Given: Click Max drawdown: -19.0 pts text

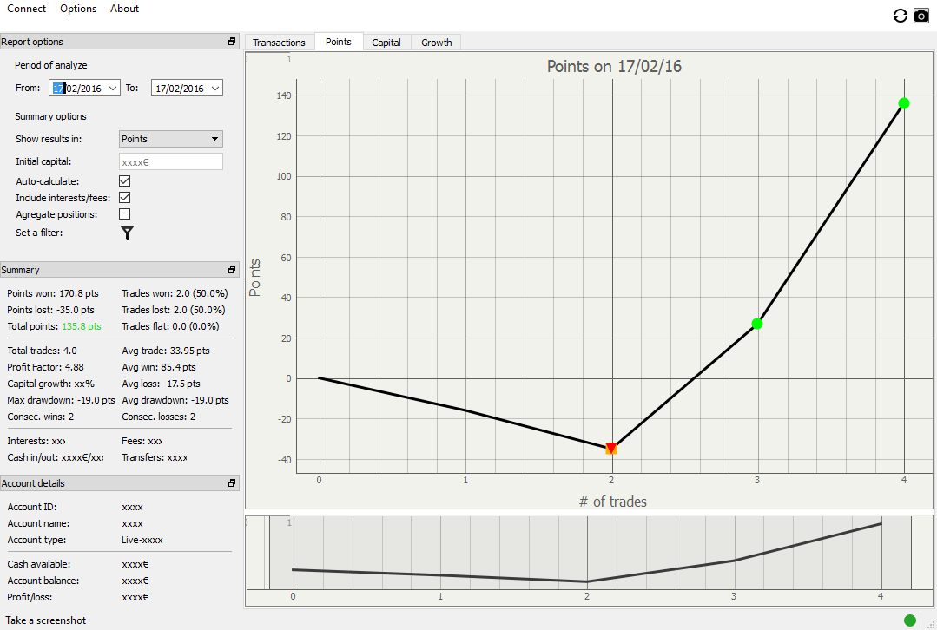Looking at the screenshot, I should coord(61,399).
